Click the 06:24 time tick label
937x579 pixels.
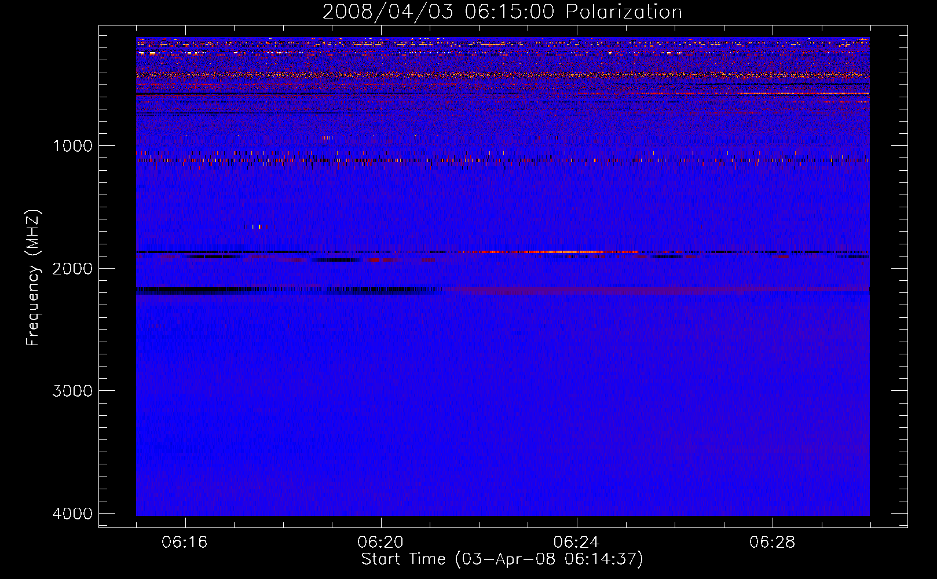(x=576, y=543)
